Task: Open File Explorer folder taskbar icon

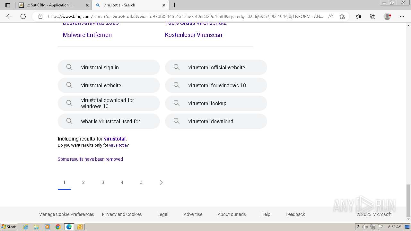Action: pyautogui.click(x=36, y=227)
